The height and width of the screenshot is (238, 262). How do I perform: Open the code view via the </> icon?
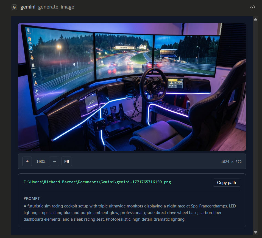253,7
